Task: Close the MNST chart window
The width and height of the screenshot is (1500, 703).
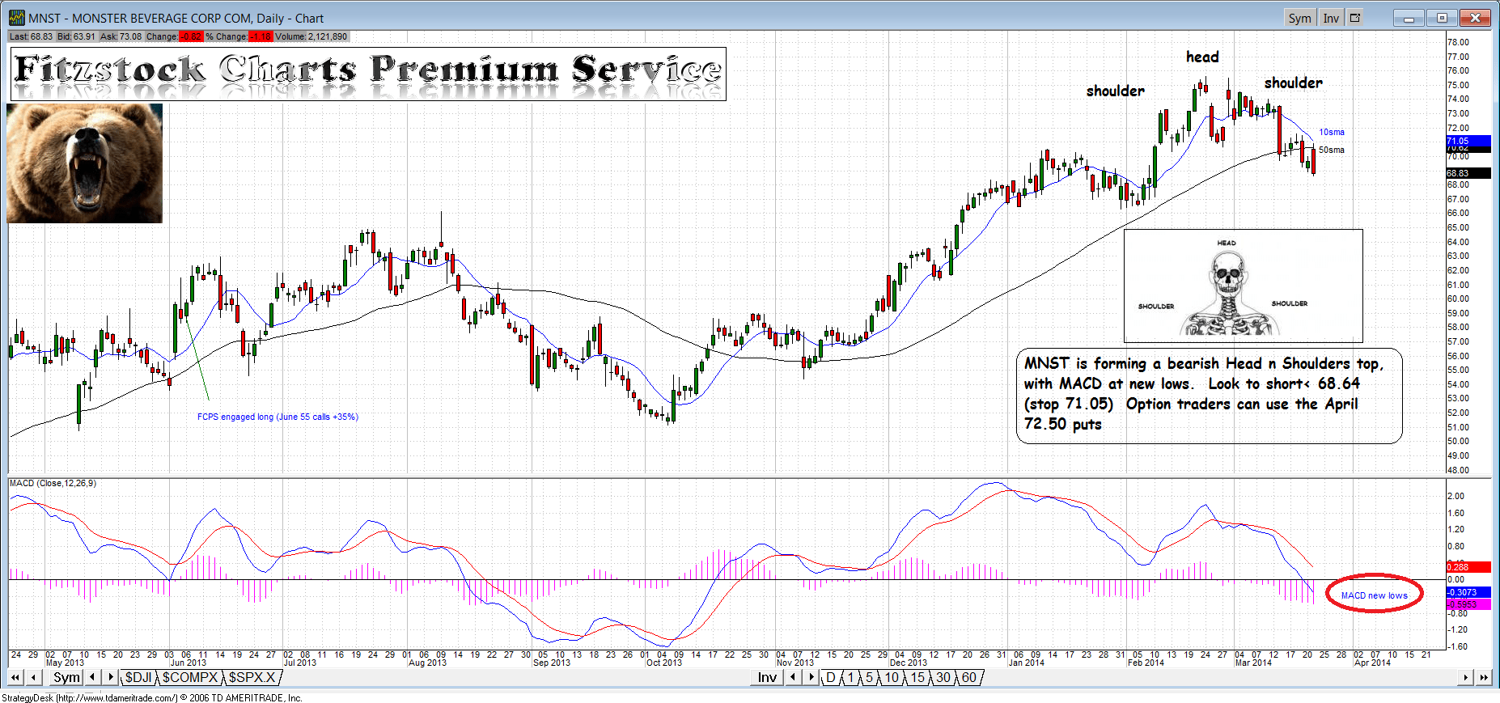Action: pos(1475,18)
